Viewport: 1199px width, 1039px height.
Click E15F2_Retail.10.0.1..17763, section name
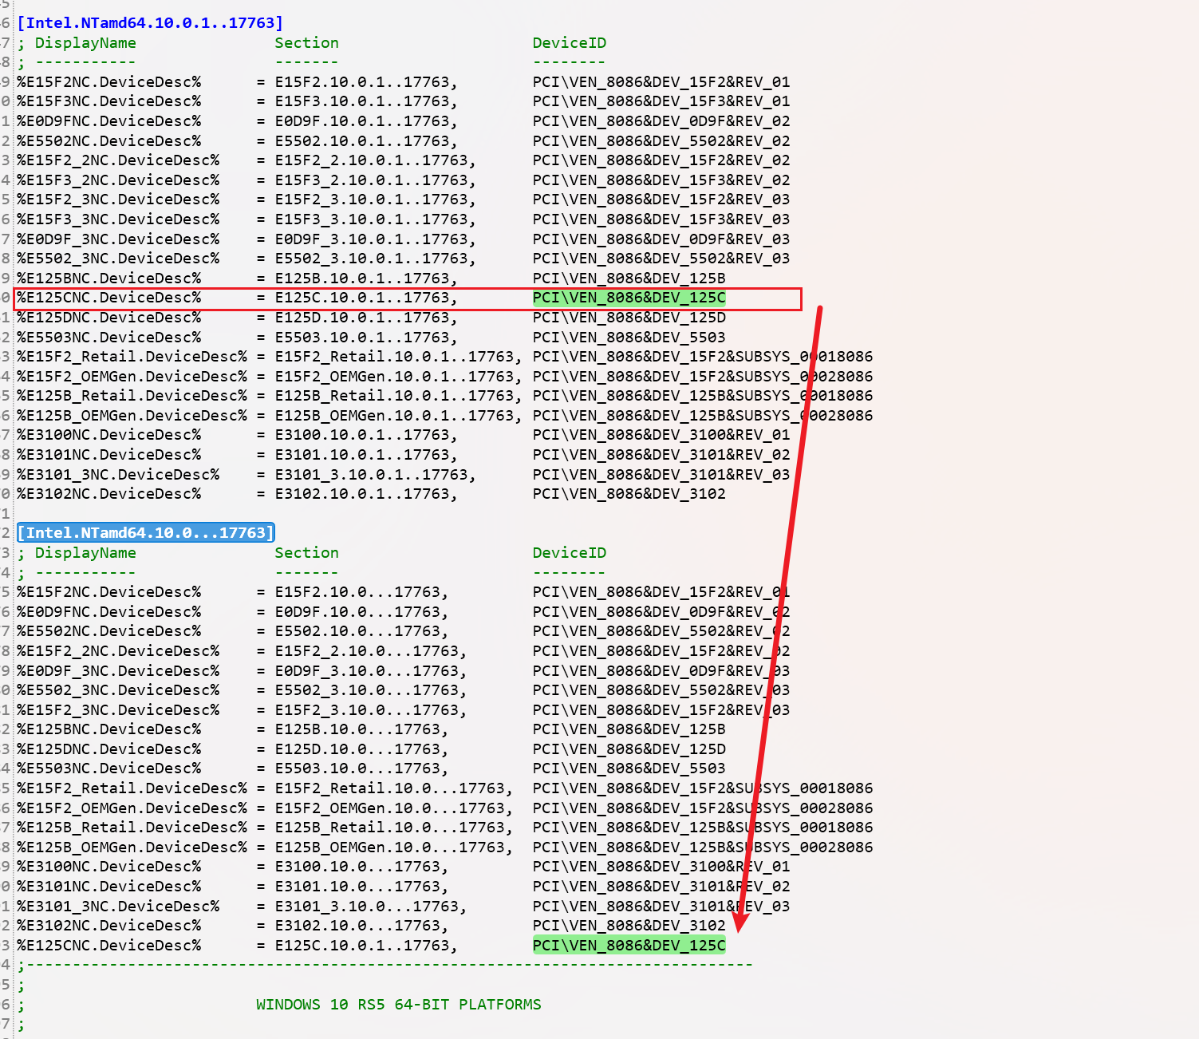click(x=399, y=357)
